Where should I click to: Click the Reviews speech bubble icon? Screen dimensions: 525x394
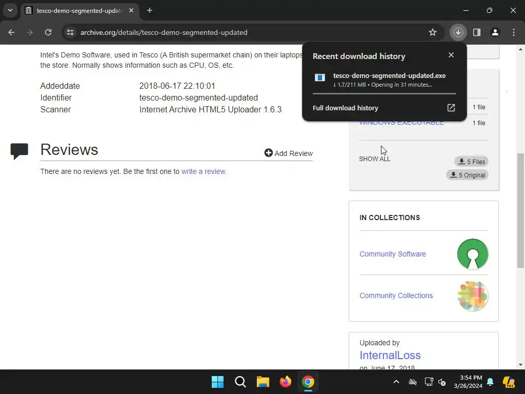coord(19,151)
